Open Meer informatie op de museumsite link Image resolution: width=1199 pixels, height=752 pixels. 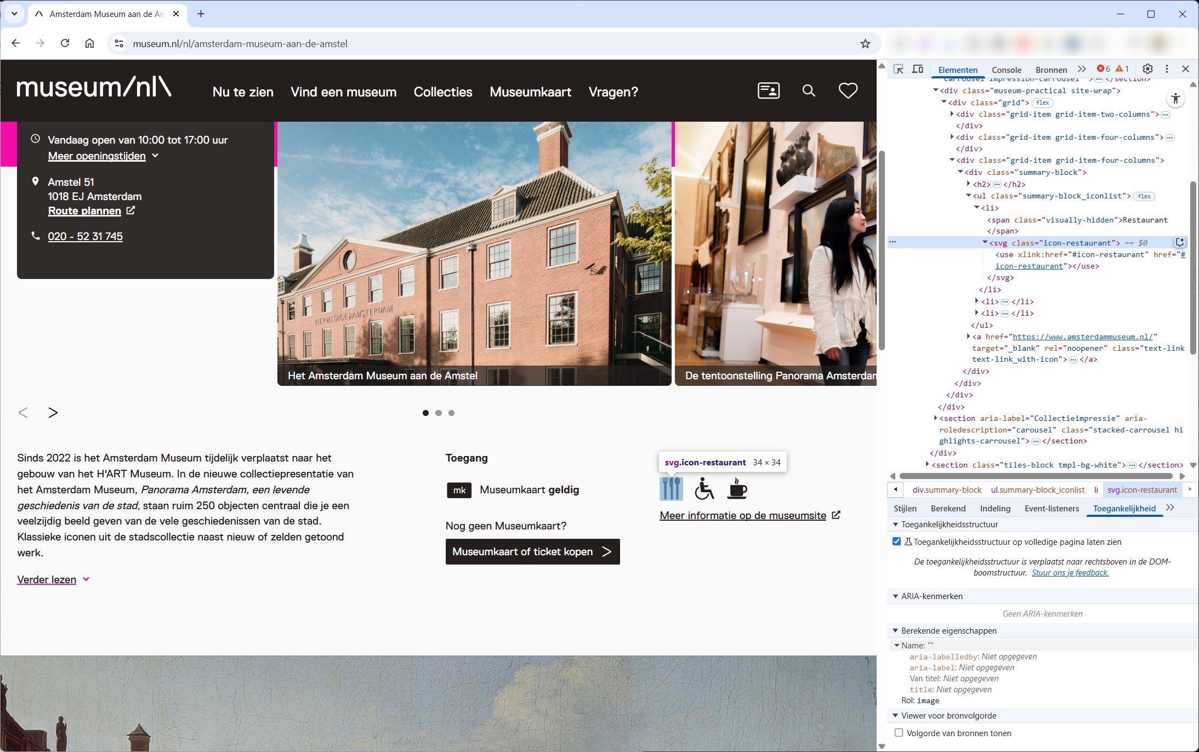click(750, 515)
